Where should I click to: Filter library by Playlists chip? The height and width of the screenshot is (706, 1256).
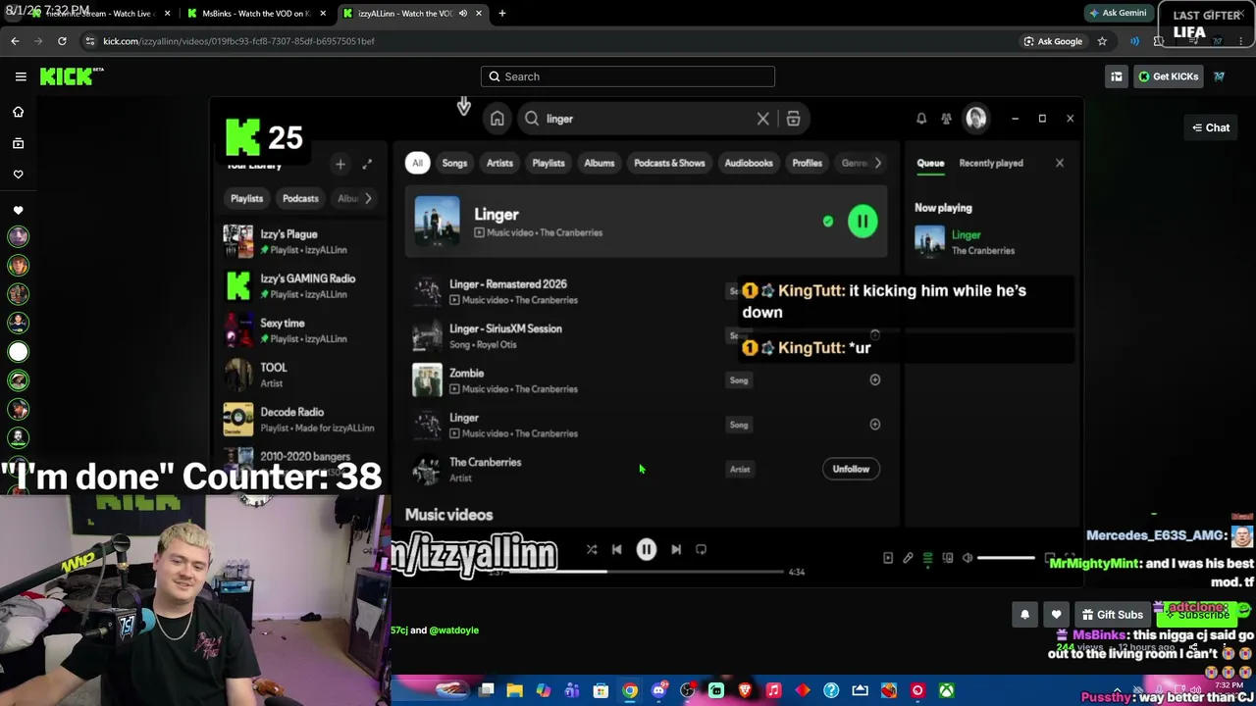[247, 198]
